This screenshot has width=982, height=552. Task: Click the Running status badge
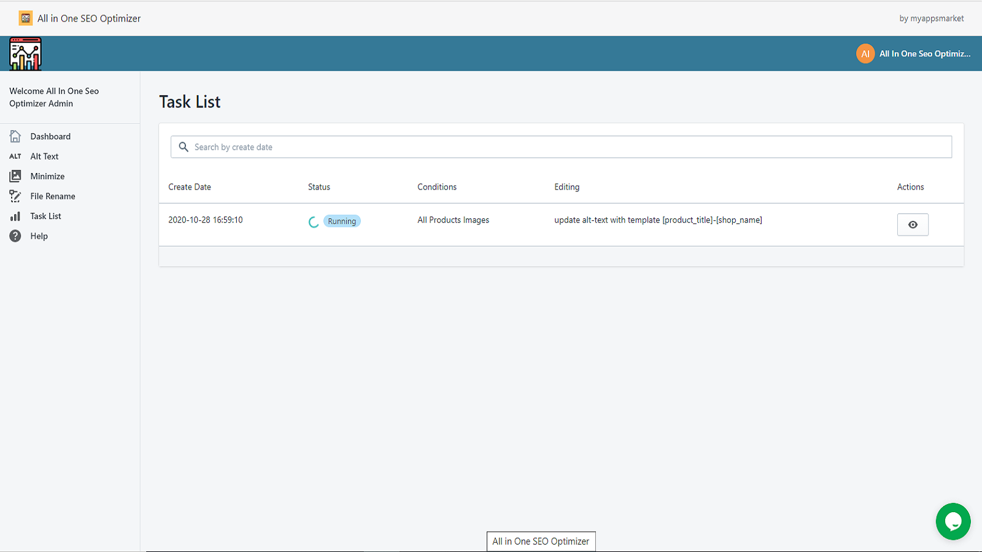[342, 221]
